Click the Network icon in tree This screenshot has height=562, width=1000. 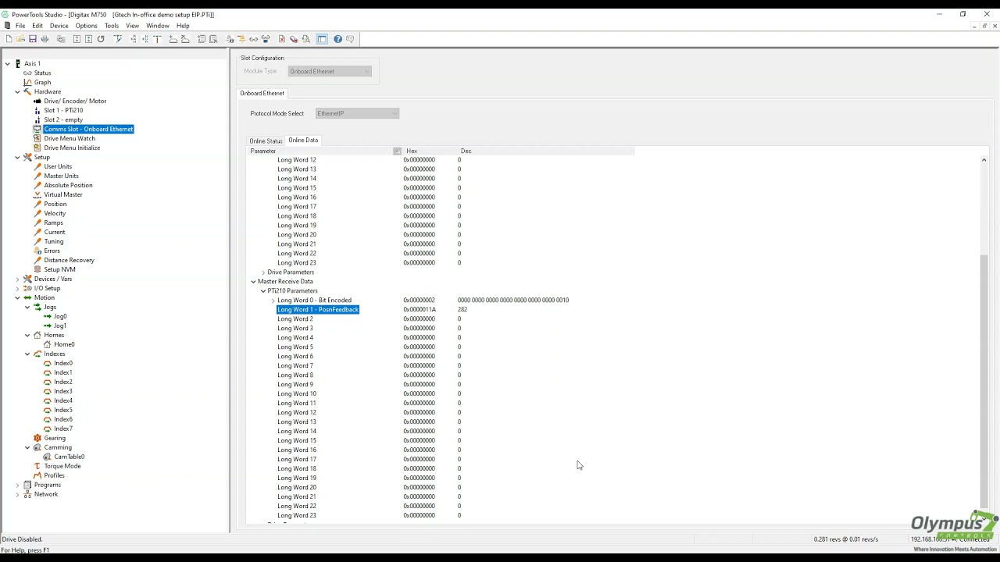27,495
